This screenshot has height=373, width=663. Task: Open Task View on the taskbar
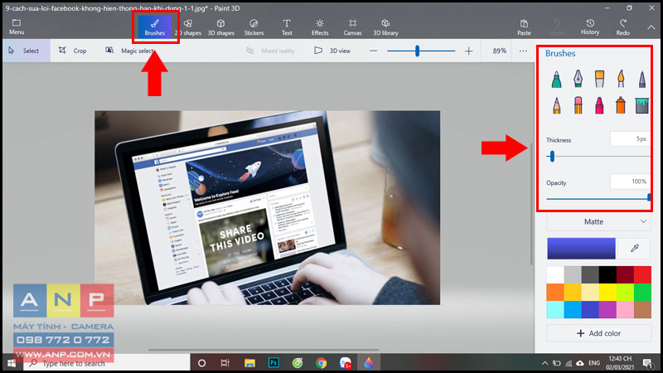225,363
